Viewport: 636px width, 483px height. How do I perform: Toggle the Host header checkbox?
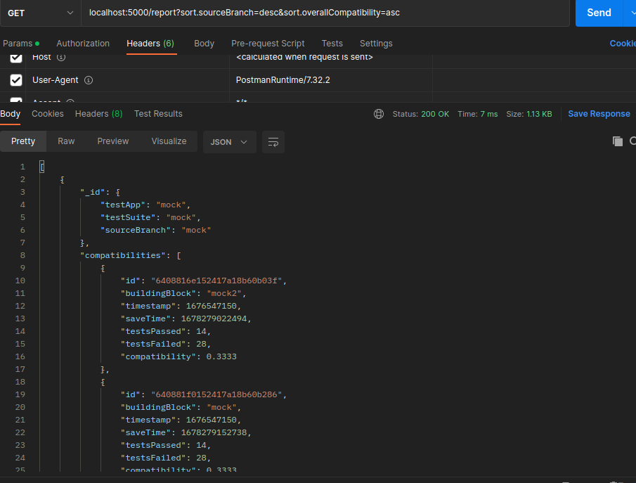pyautogui.click(x=16, y=57)
